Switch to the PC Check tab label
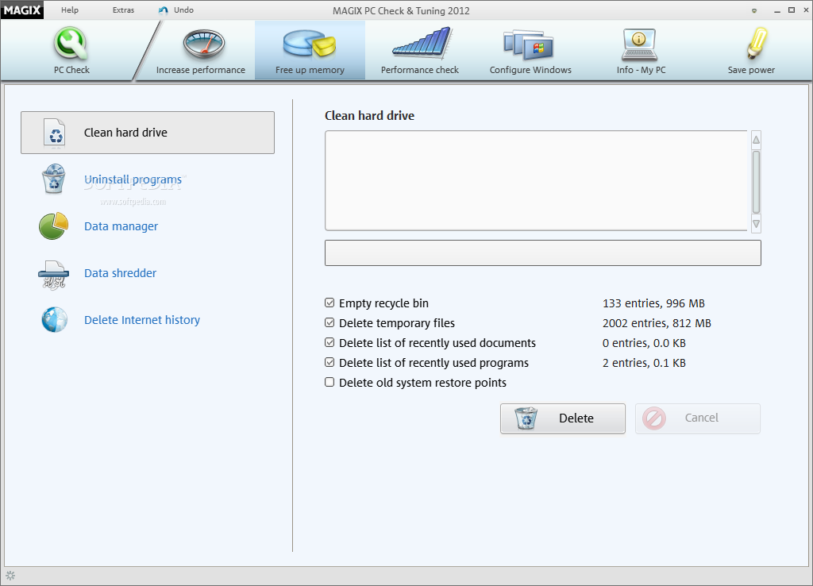 click(71, 70)
